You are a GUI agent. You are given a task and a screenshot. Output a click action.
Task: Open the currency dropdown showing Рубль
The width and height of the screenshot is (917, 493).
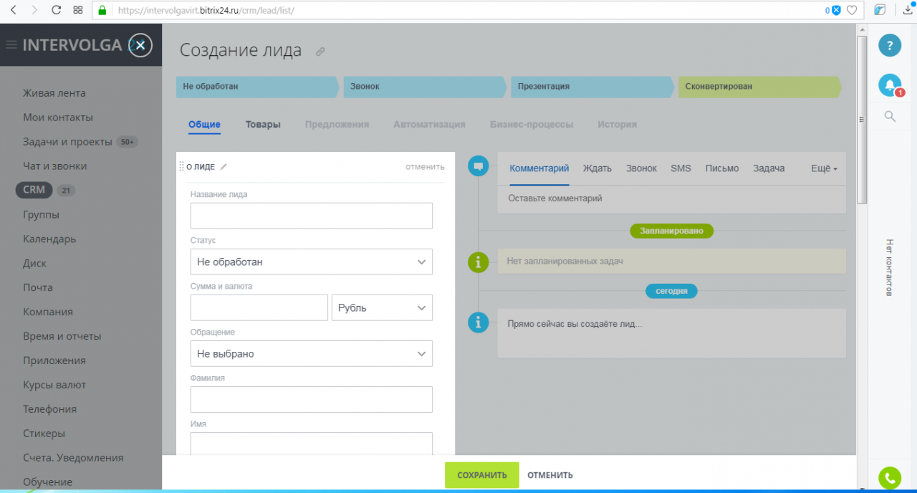[x=382, y=307]
